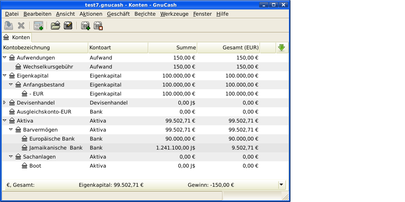Image resolution: width=405 pixels, height=202 pixels.
Task: Click the Delete account toolbar icon
Action: 98,26
